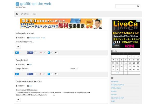Open the Googlehtml post title
The image size is (156, 104).
(22, 60)
